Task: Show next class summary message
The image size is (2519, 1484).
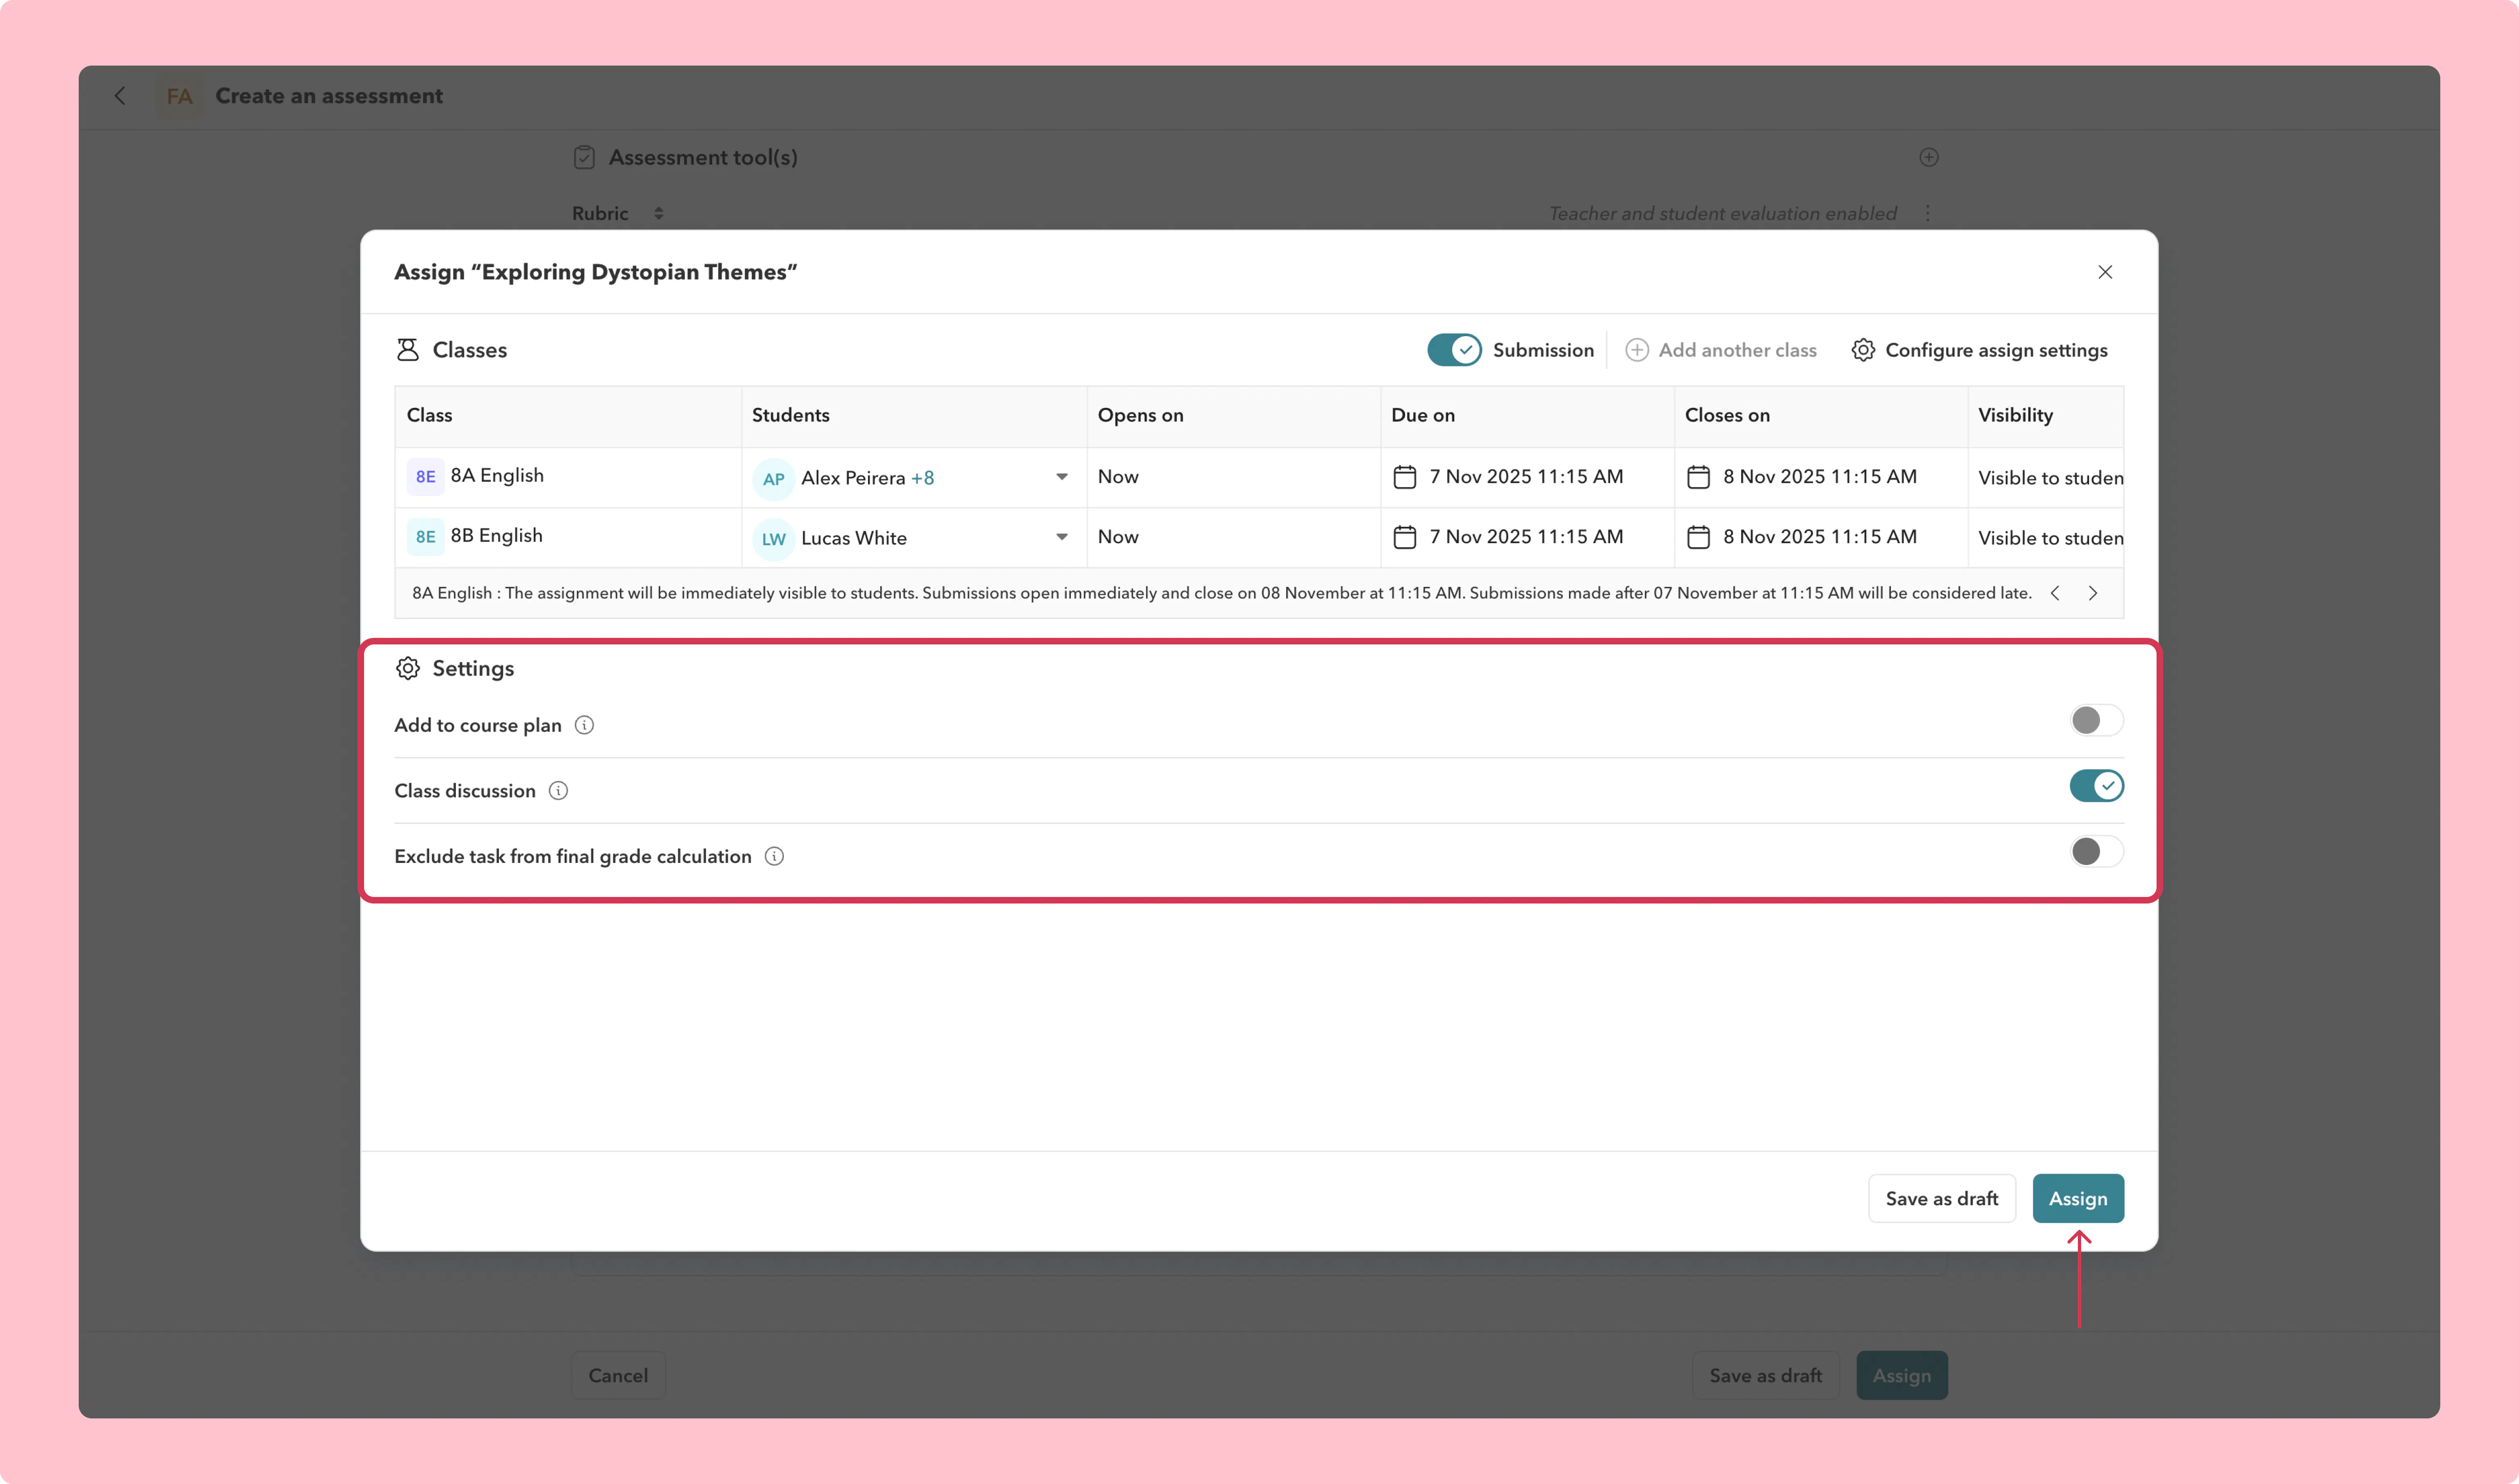Action: [x=2093, y=593]
